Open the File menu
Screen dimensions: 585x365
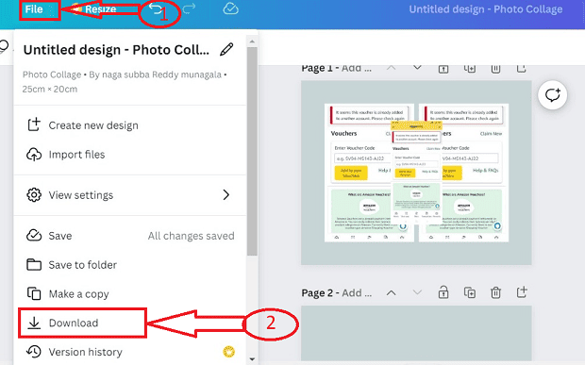34,9
